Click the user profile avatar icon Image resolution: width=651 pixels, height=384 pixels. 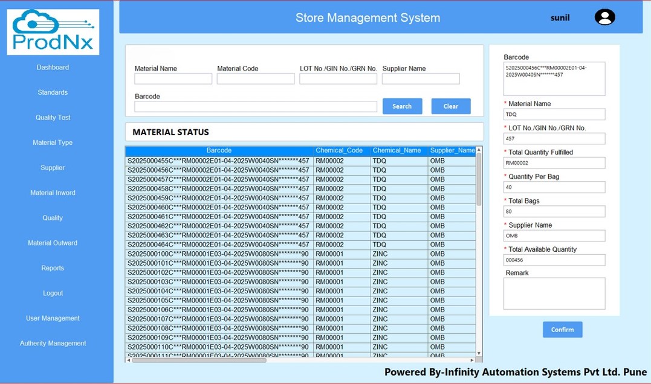(x=604, y=17)
